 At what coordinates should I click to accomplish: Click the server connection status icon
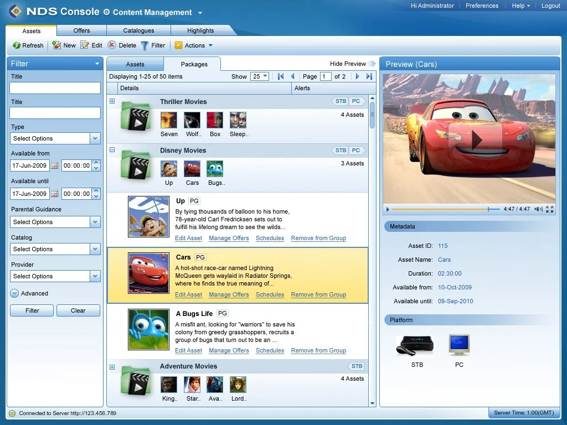(12, 413)
